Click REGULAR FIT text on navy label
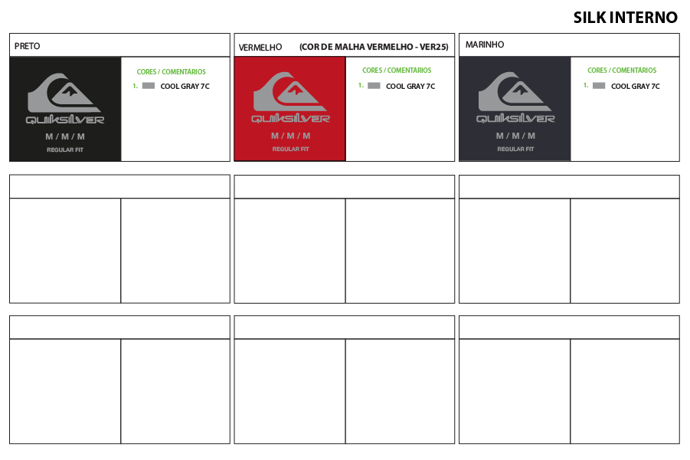Screen dimensions: 690x460 (x=515, y=149)
